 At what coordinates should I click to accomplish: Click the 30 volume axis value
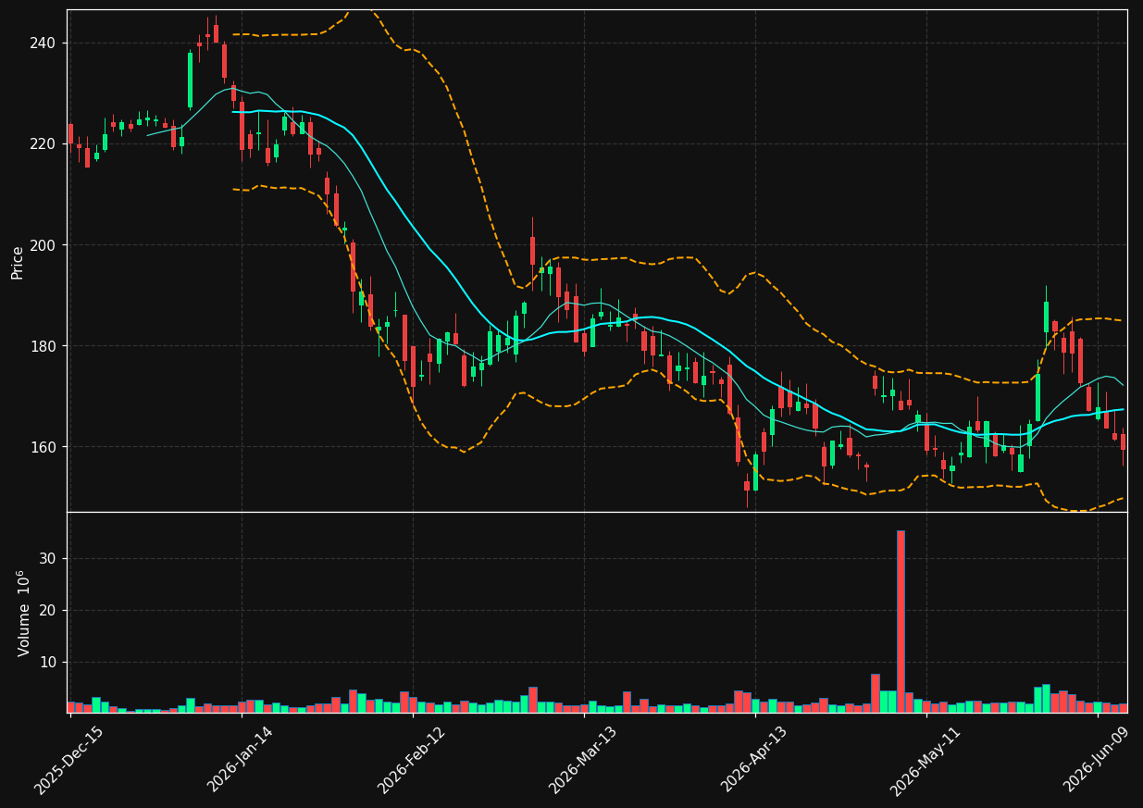(47, 558)
